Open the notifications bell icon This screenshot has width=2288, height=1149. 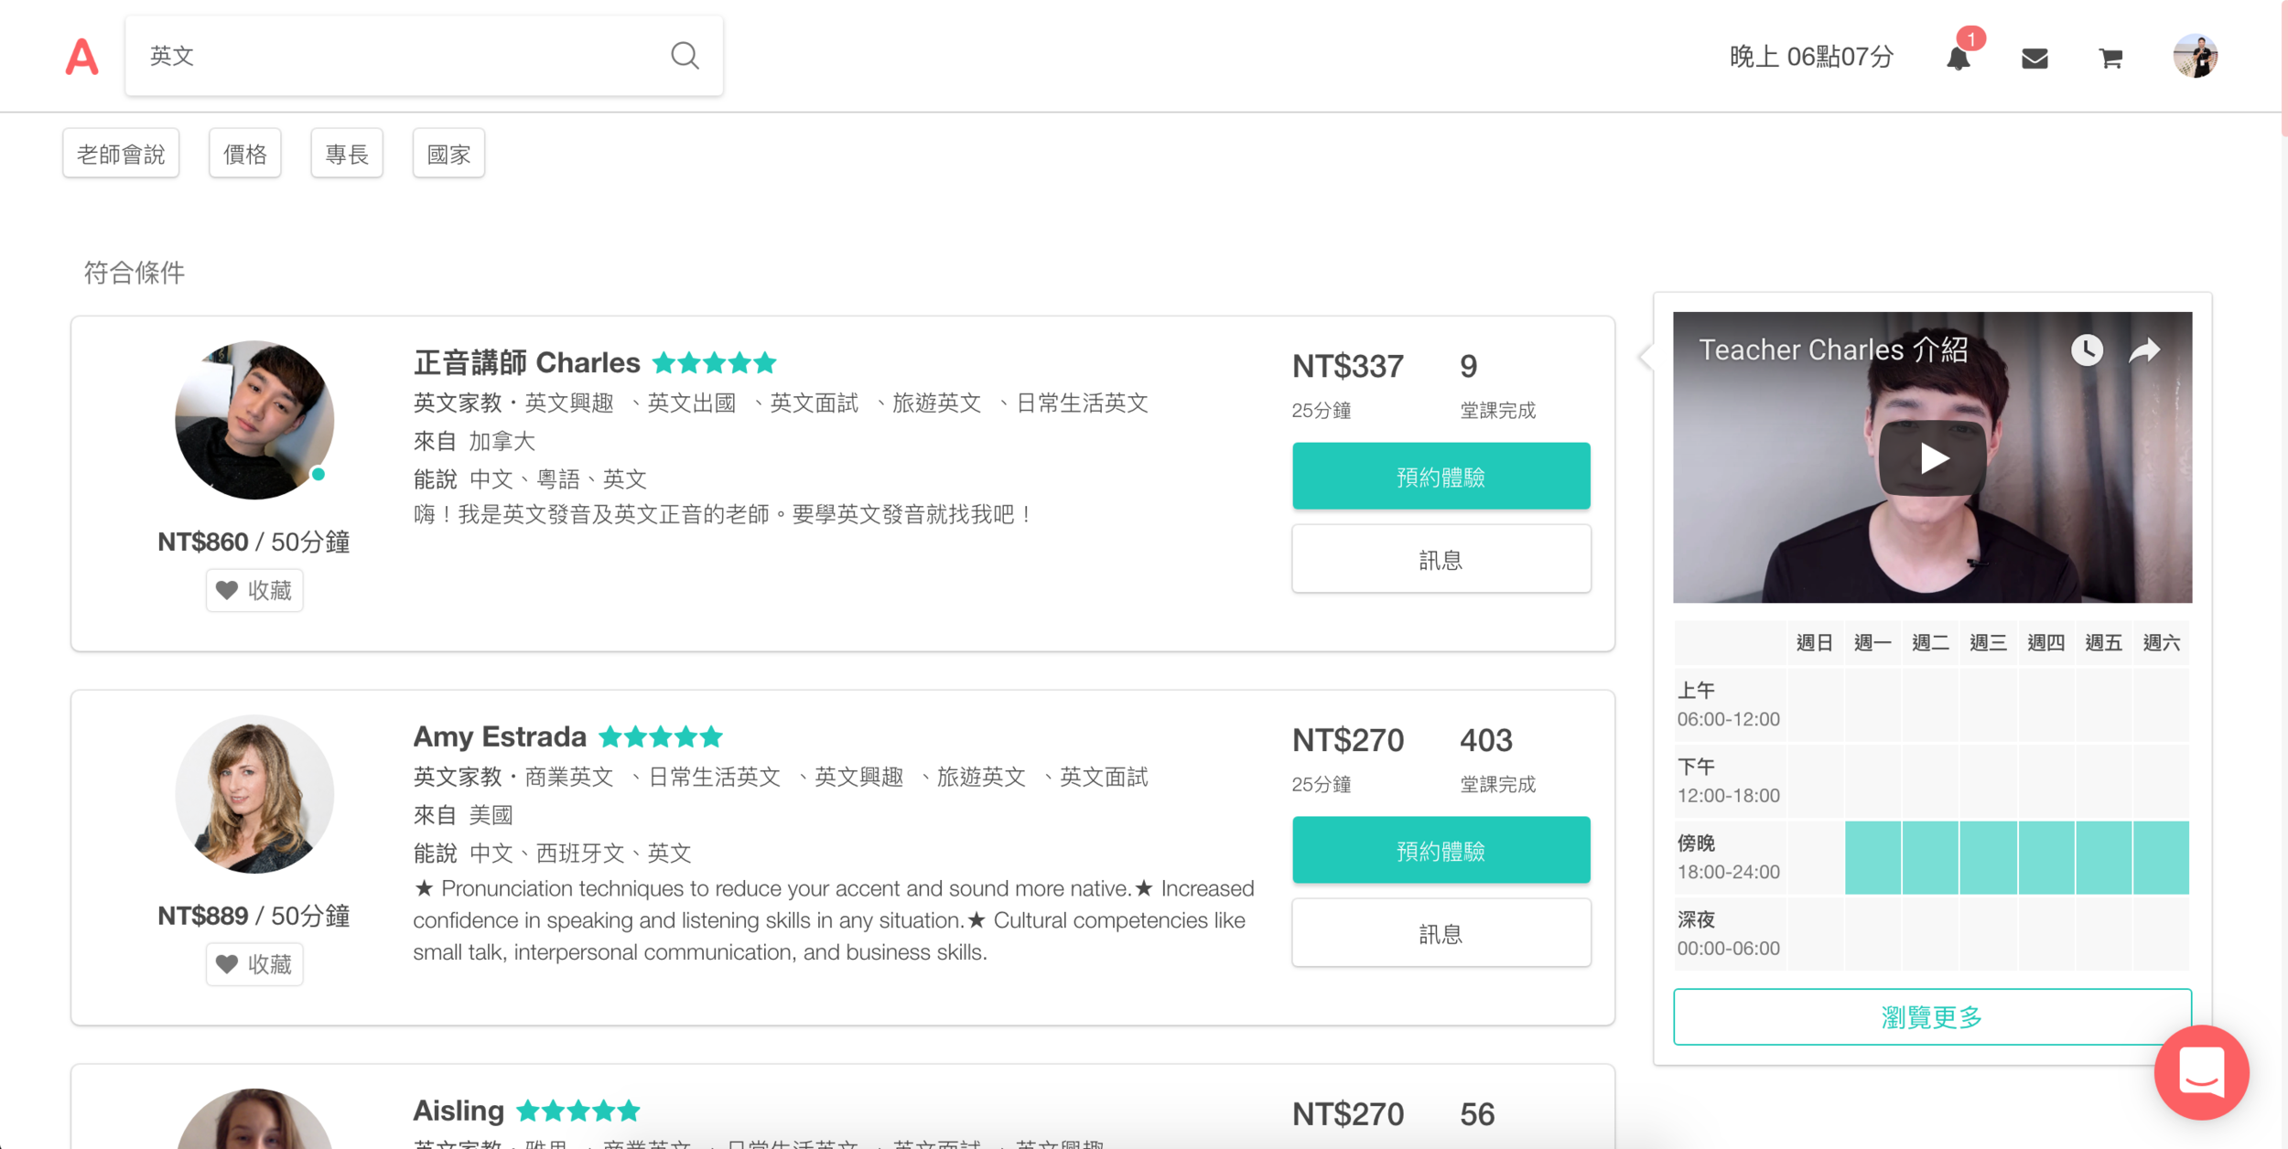point(1959,59)
